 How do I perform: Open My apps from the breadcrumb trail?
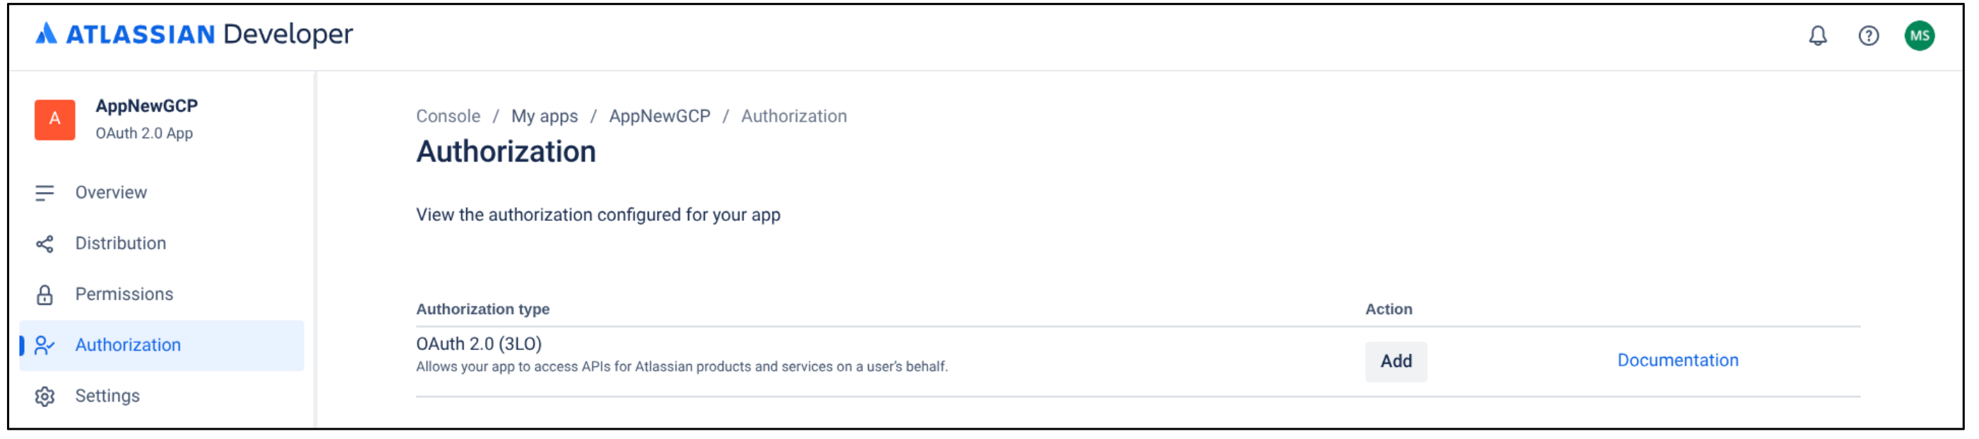(x=545, y=115)
